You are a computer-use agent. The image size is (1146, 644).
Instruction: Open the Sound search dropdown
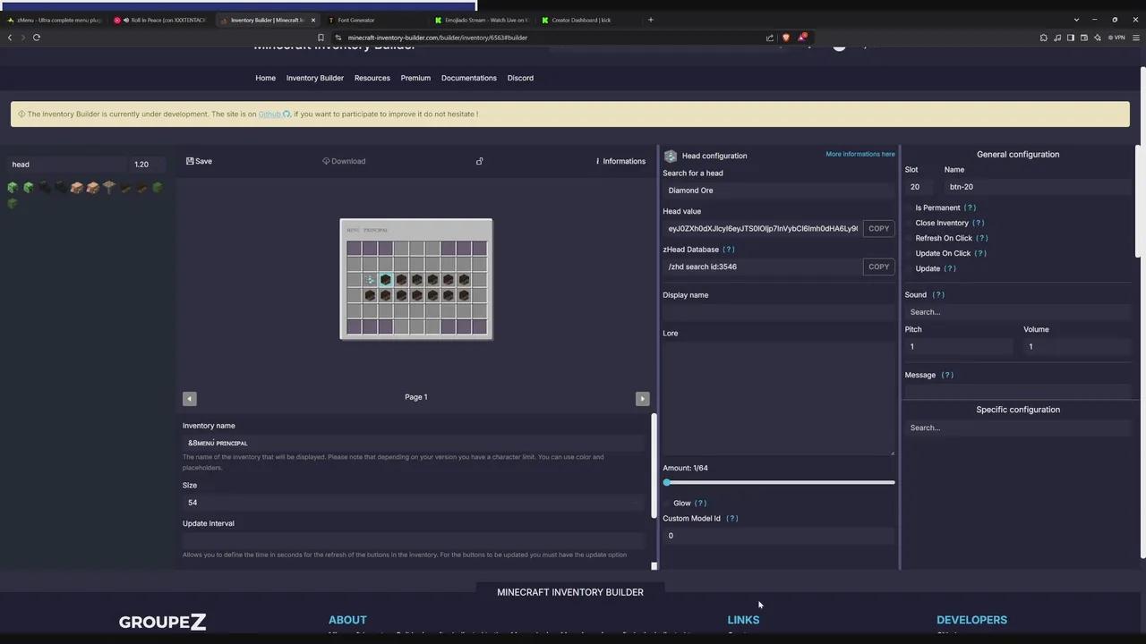pyautogui.click(x=1018, y=312)
